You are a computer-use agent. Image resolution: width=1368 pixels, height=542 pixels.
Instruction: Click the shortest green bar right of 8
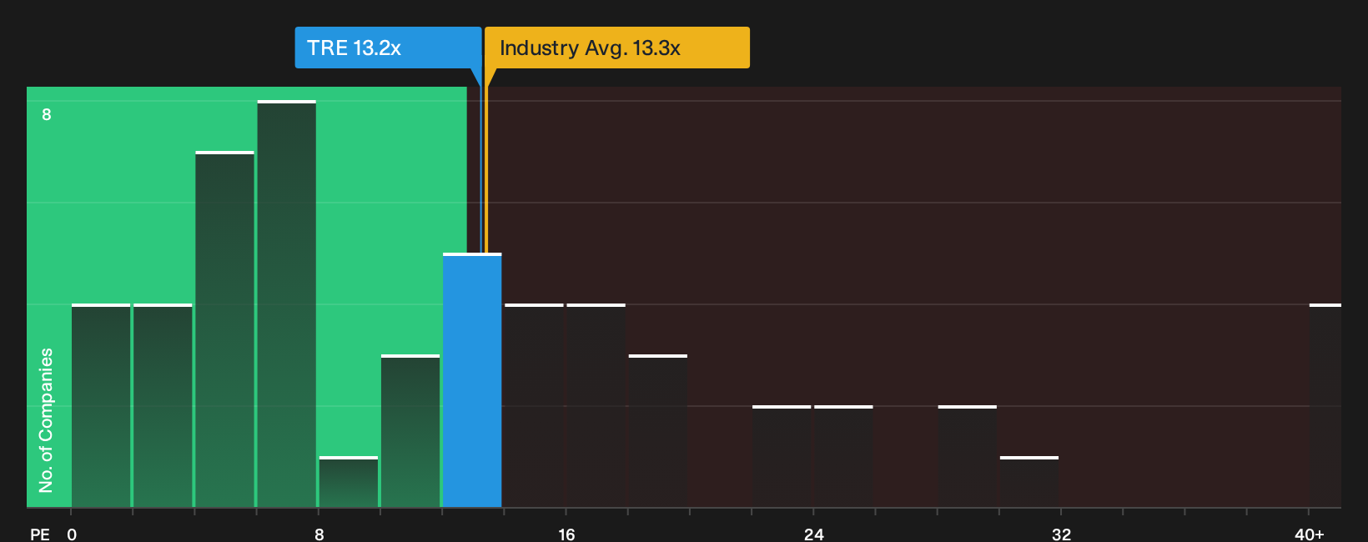pyautogui.click(x=349, y=482)
